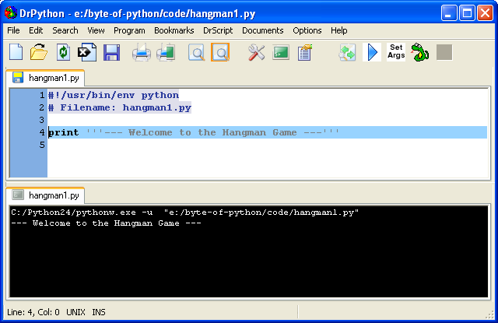Click 'Line: 4, Col: 0' in status bar
This screenshot has height=323, width=498.
pos(33,312)
